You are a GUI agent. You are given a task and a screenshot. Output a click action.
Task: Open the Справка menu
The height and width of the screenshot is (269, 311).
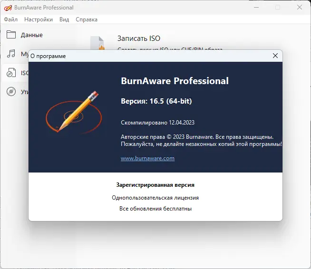point(87,19)
